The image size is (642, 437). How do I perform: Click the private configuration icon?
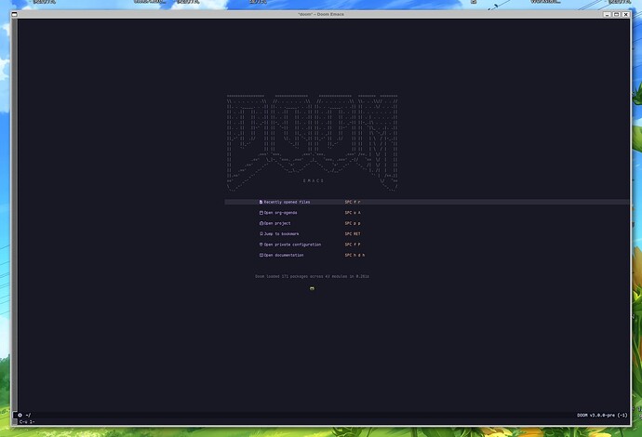[x=261, y=245]
